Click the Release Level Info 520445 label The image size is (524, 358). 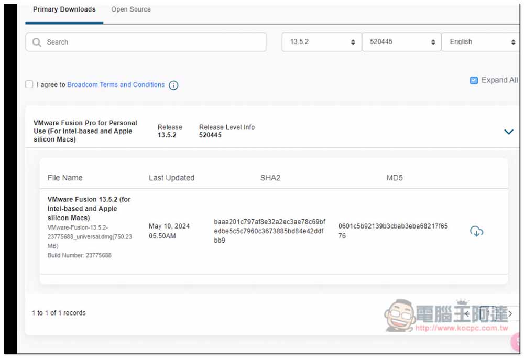pos(227,131)
